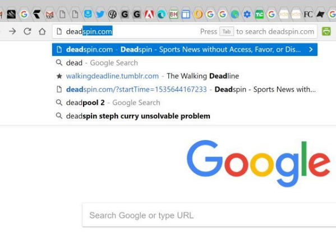Choose the 'dead - Google Search' suggestion
The height and width of the screenshot is (232, 336).
coord(185,63)
